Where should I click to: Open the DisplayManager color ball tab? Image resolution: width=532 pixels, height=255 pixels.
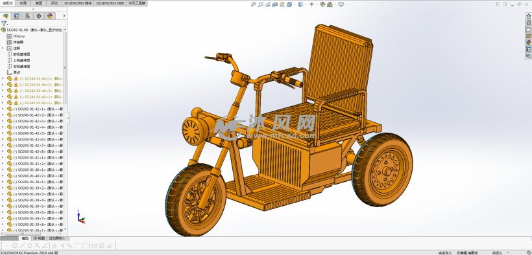point(50,16)
